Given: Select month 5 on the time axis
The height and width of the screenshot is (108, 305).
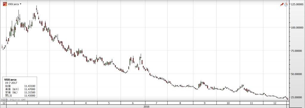Looking at the screenshot, I should 109,103.
